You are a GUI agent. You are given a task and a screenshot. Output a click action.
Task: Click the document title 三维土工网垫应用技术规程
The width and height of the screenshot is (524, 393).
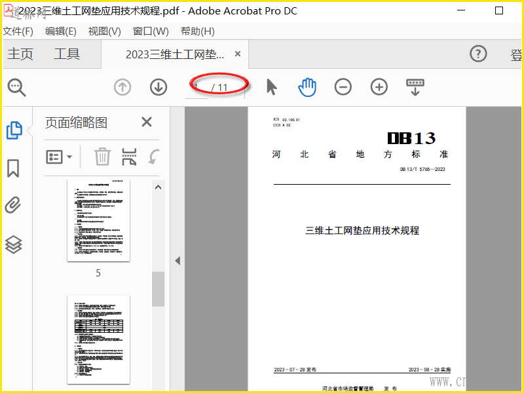[x=362, y=231]
